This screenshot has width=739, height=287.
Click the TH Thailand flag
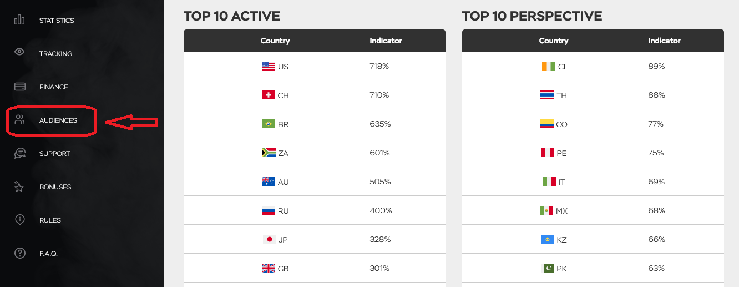click(x=547, y=95)
